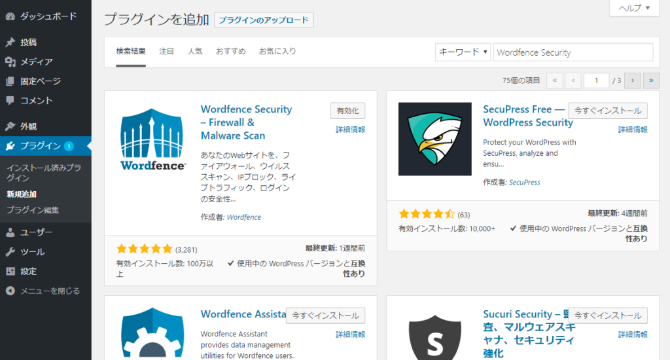Click the plug icon for プラグイン
Screen dimensions: 670x360
coord(10,146)
